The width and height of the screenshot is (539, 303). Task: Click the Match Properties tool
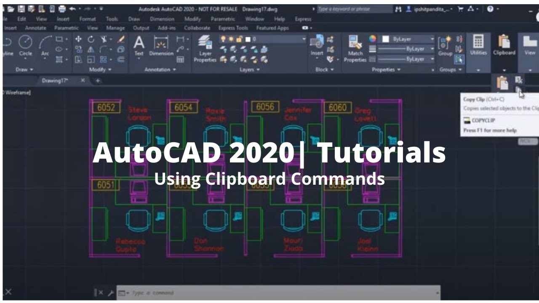click(355, 48)
